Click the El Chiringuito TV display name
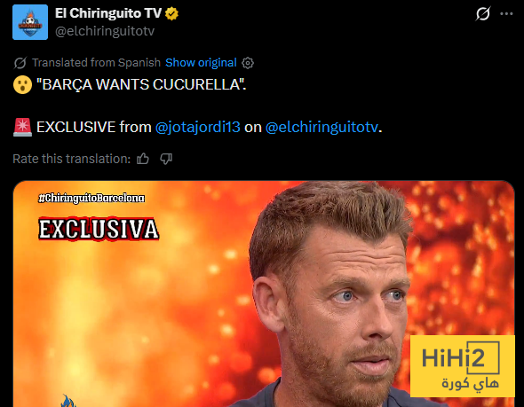 pyautogui.click(x=108, y=13)
